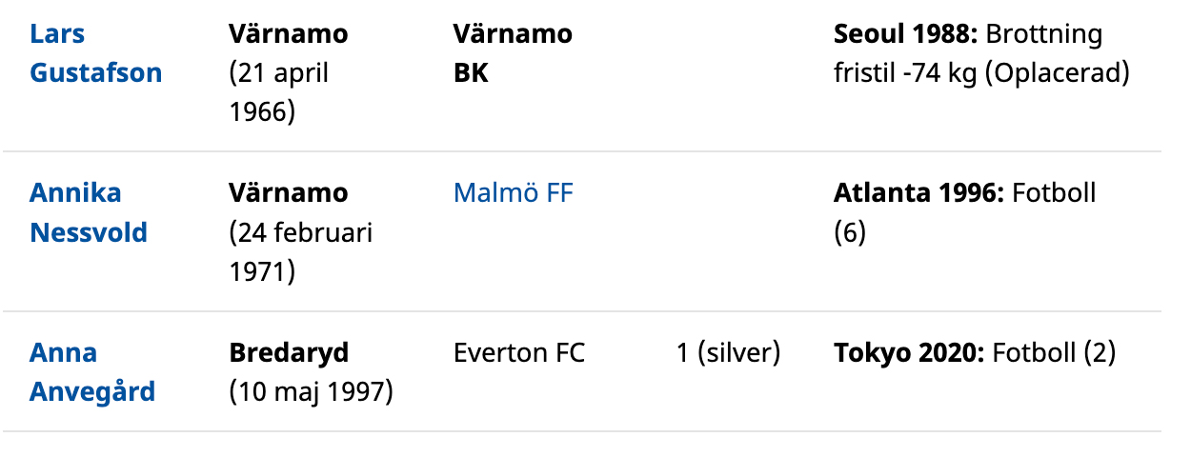
Task: Open the Anna Anvegård athlete link
Action: [x=91, y=371]
